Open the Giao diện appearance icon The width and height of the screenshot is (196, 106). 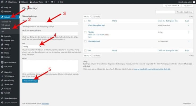pyautogui.click(x=2, y=72)
